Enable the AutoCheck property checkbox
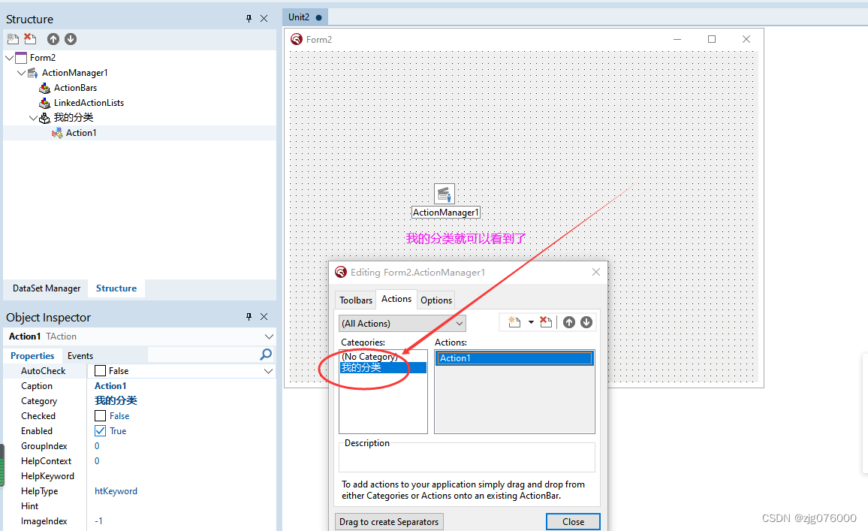This screenshot has width=868, height=531. click(101, 370)
